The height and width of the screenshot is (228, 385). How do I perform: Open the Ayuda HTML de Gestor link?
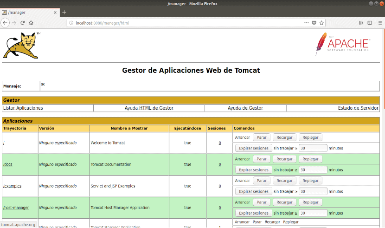click(x=149, y=108)
